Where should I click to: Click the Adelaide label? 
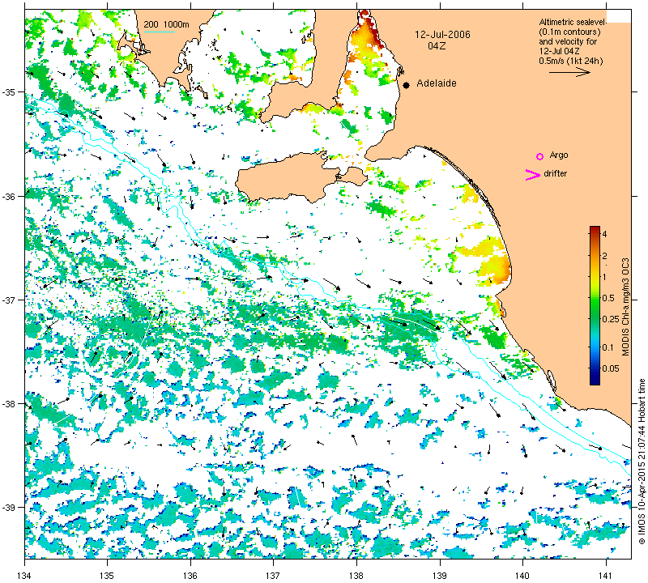pyautogui.click(x=437, y=83)
